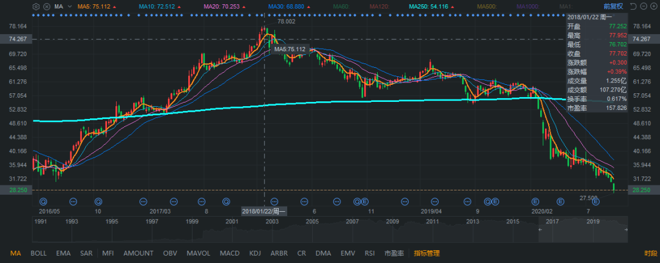Click the E marker above 2020/02

pyautogui.click(x=535, y=202)
